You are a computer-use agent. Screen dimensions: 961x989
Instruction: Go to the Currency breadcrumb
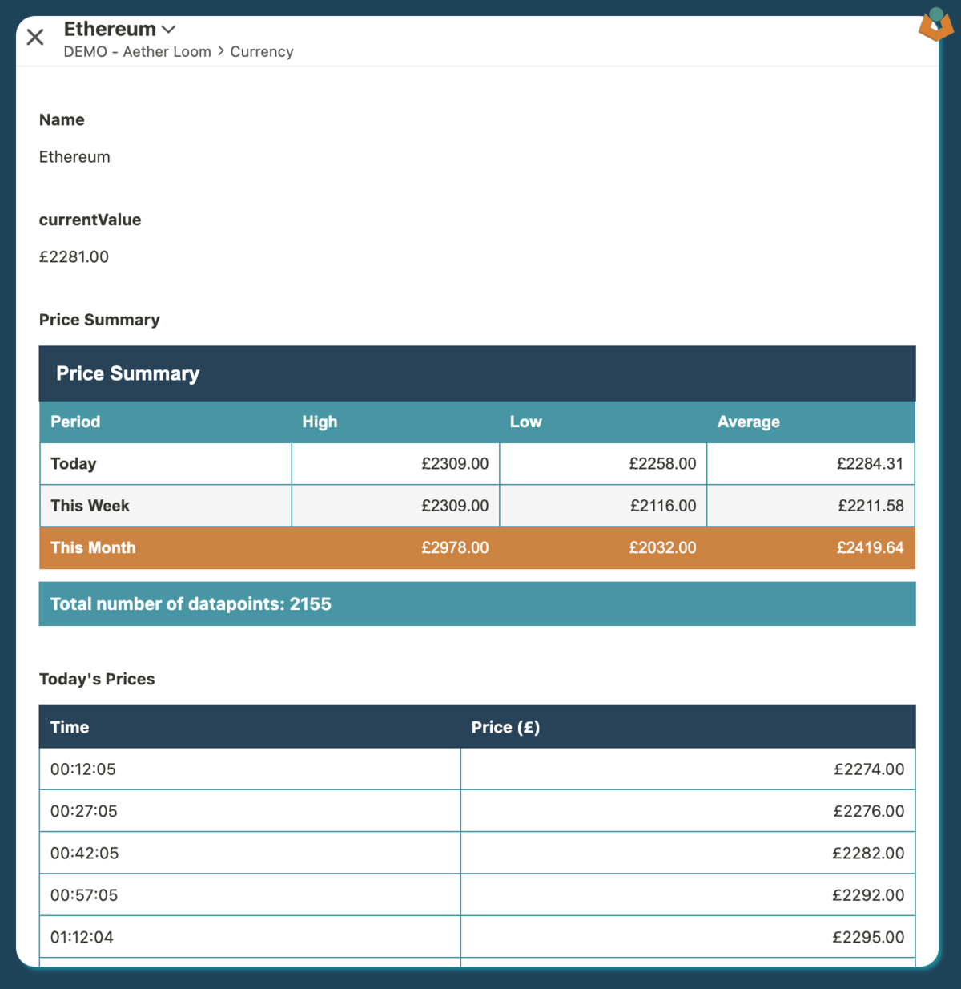tap(261, 52)
